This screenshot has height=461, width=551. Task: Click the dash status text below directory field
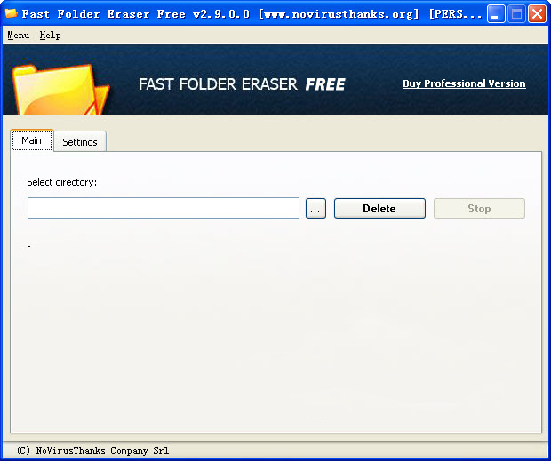tap(29, 245)
